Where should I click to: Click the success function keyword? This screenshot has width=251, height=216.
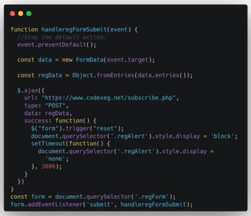click(69, 121)
